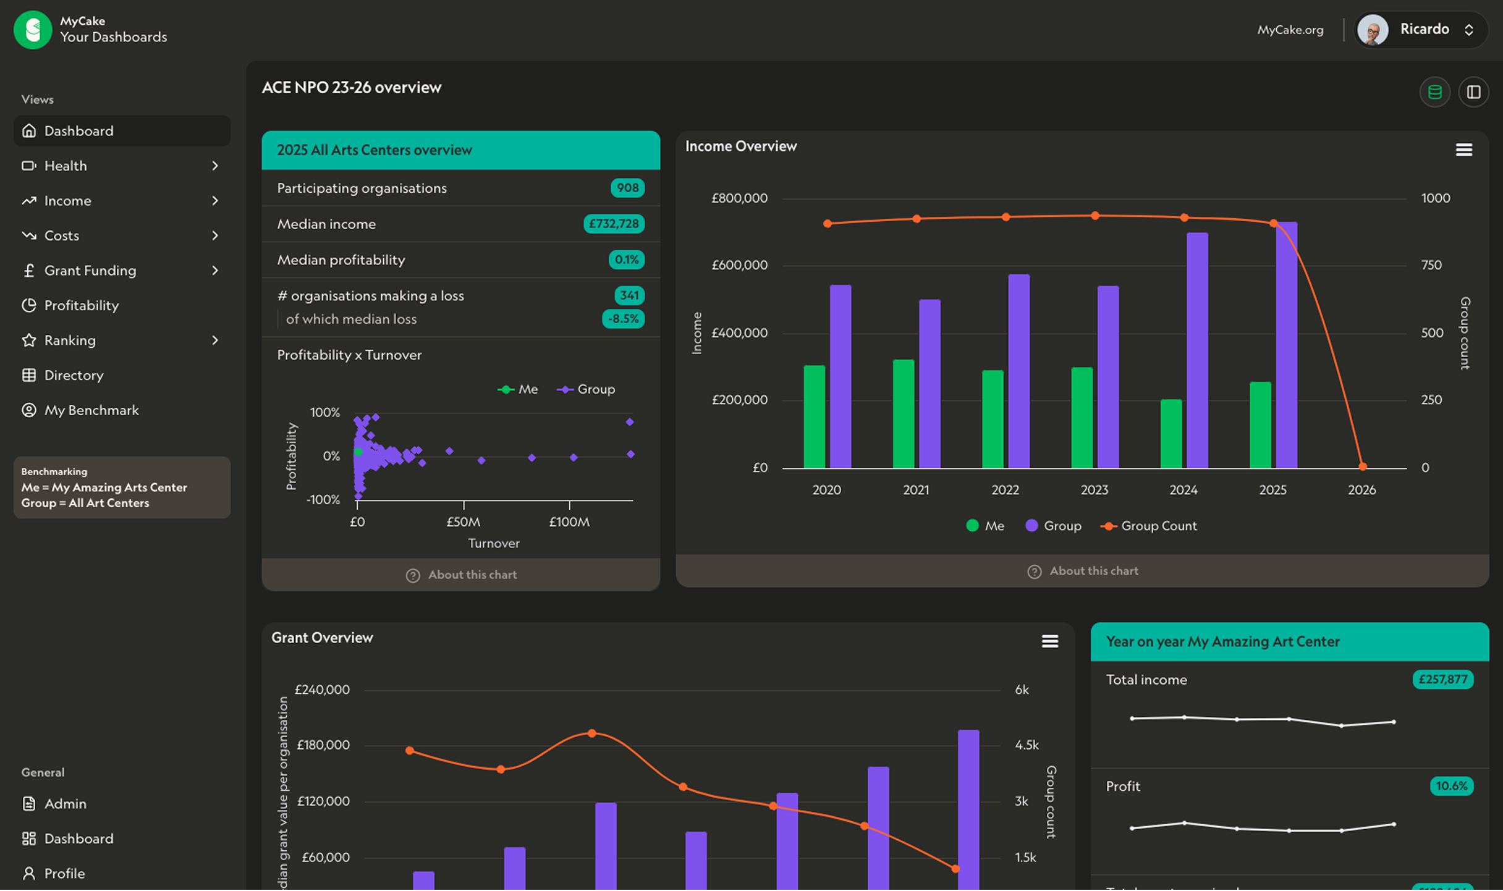Screen dimensions: 1503x891
Task: Click the Profit sparkline chart
Action: tap(1263, 827)
